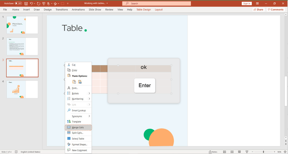
Task: Select Merge Cells in context menu
Action: (78, 127)
